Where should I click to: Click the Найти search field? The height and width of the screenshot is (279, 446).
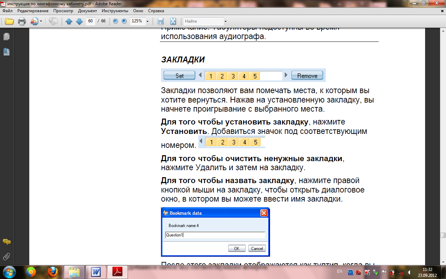coord(203,21)
